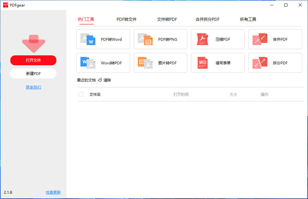Click the PDF转Word icon

88,39
